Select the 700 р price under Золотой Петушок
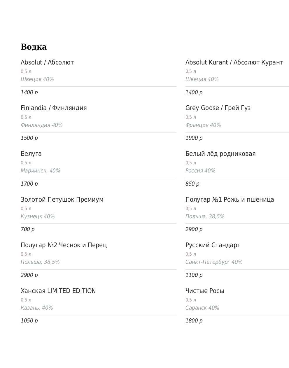Image resolution: width=289 pixels, height=368 pixels. click(x=28, y=229)
